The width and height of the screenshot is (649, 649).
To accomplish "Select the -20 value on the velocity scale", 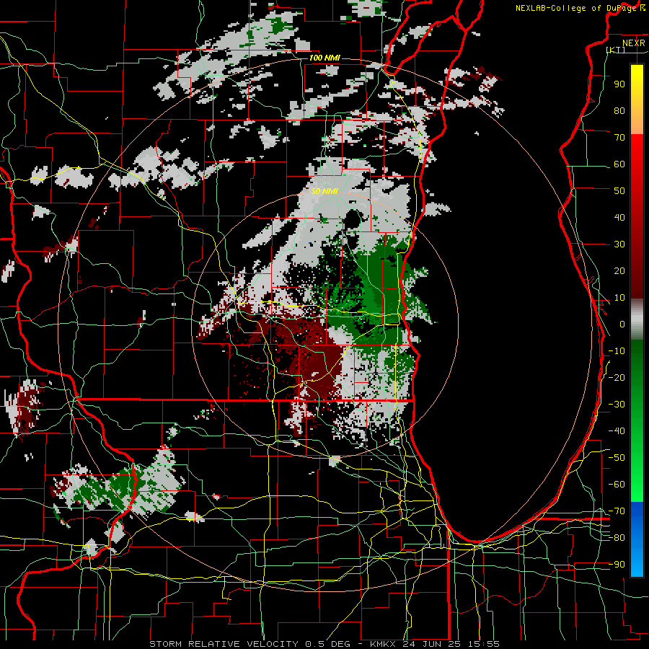I will pyautogui.click(x=617, y=377).
